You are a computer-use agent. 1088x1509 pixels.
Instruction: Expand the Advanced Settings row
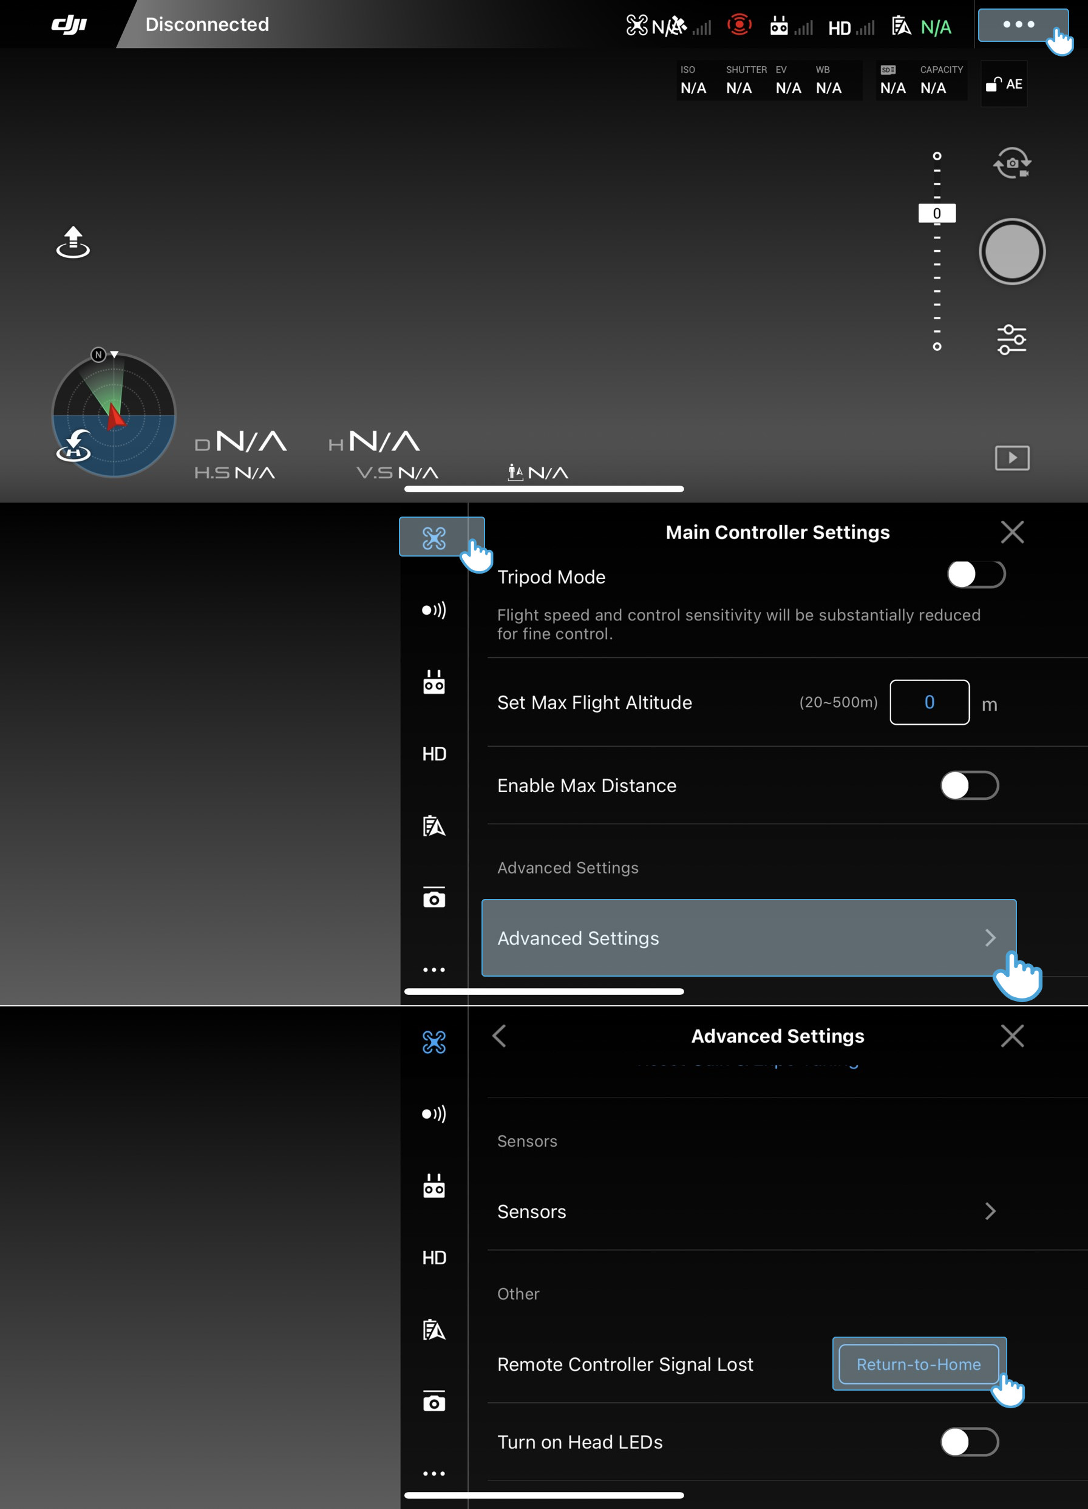(748, 937)
